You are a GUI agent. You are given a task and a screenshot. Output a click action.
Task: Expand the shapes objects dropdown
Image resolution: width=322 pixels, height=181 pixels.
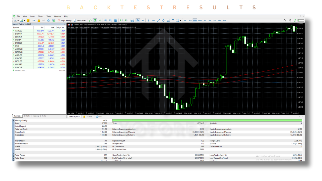click(x=181, y=20)
